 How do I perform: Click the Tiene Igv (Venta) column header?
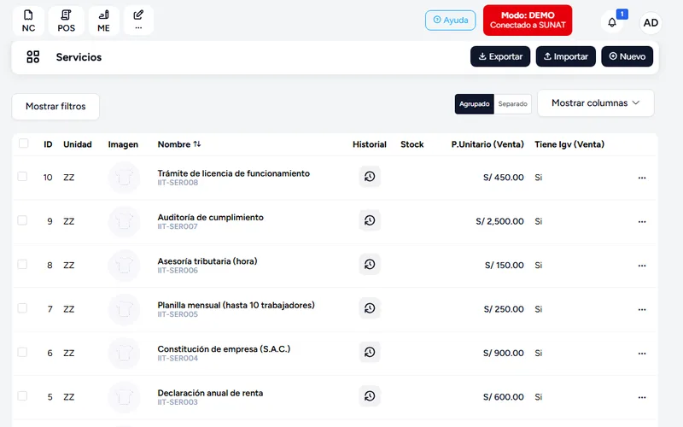(569, 144)
